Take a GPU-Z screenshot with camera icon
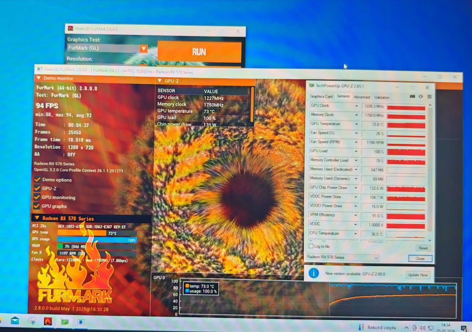 point(412,96)
